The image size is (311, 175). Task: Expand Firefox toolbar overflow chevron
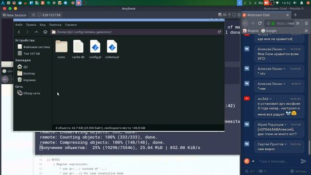297,23
